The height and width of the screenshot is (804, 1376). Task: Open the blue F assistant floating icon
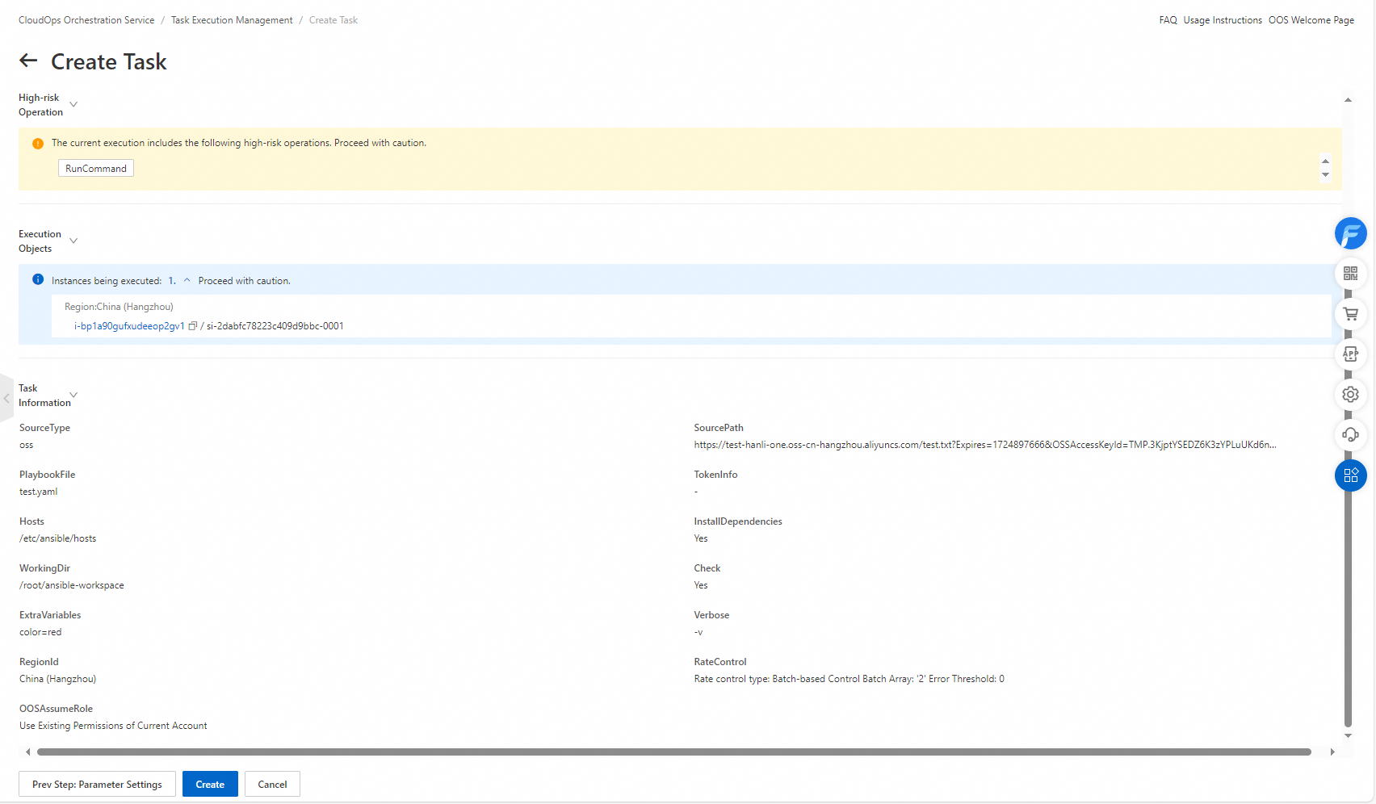click(x=1350, y=233)
